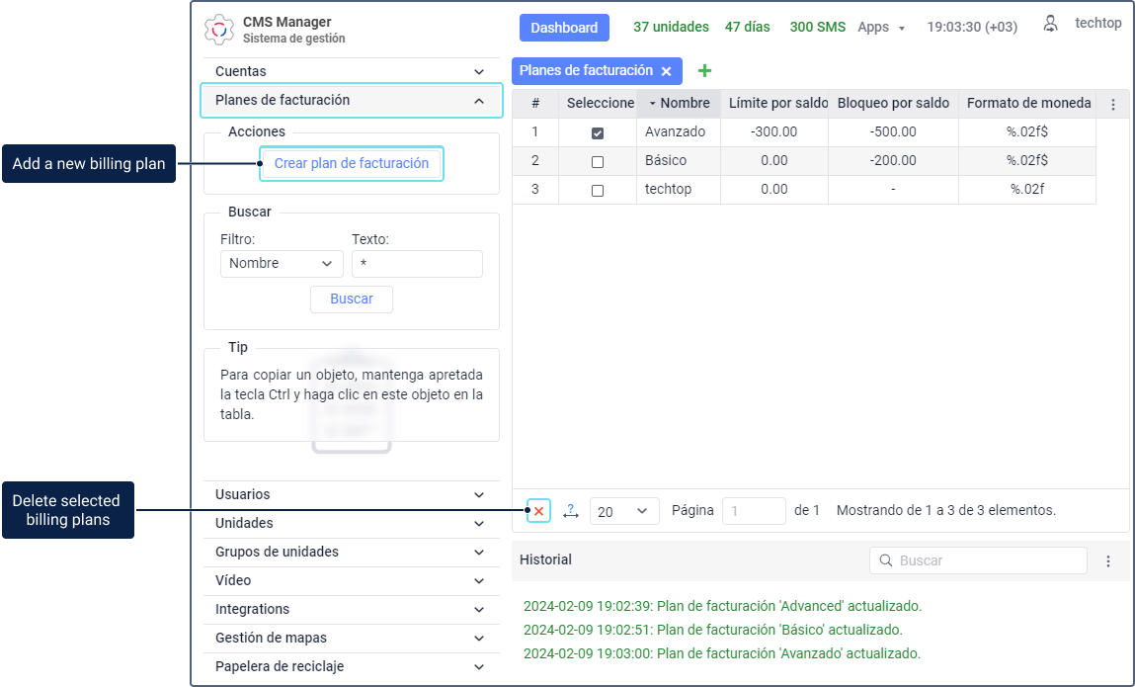Viewport: 1135px width, 687px height.
Task: Open the Historial options three-dot menu
Action: 1108,560
